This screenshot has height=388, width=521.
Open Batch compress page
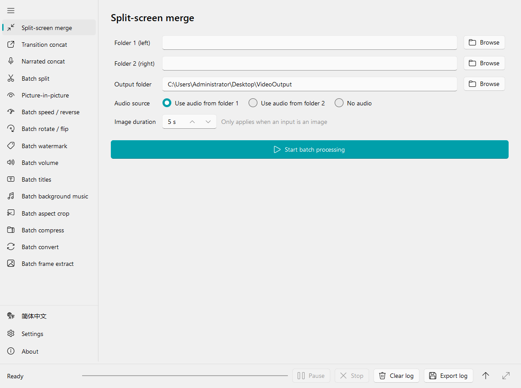[x=49, y=230]
